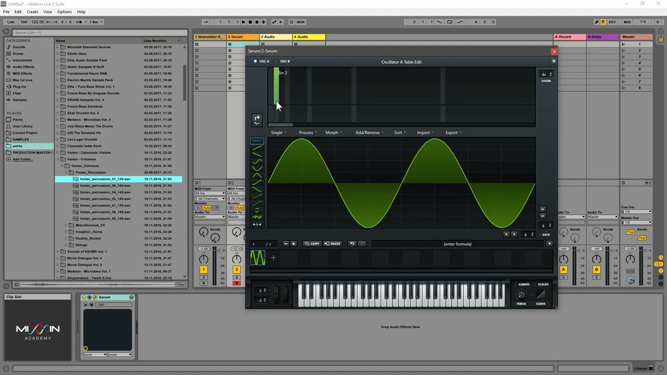Image resolution: width=667 pixels, height=375 pixels.
Task: Open the Options menu
Action: pyautogui.click(x=65, y=11)
